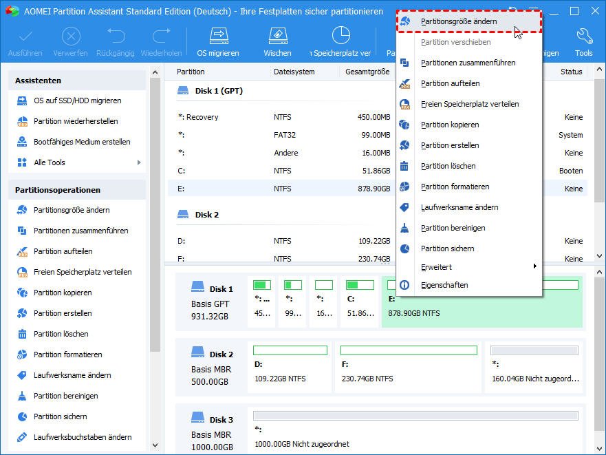Screen dimensions: 606x455
Task: Expand the Alle Tools submenu arrow
Action: tap(139, 162)
